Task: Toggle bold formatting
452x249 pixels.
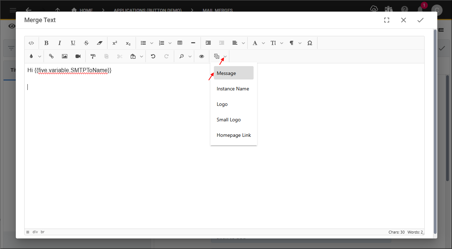Action: [x=46, y=43]
